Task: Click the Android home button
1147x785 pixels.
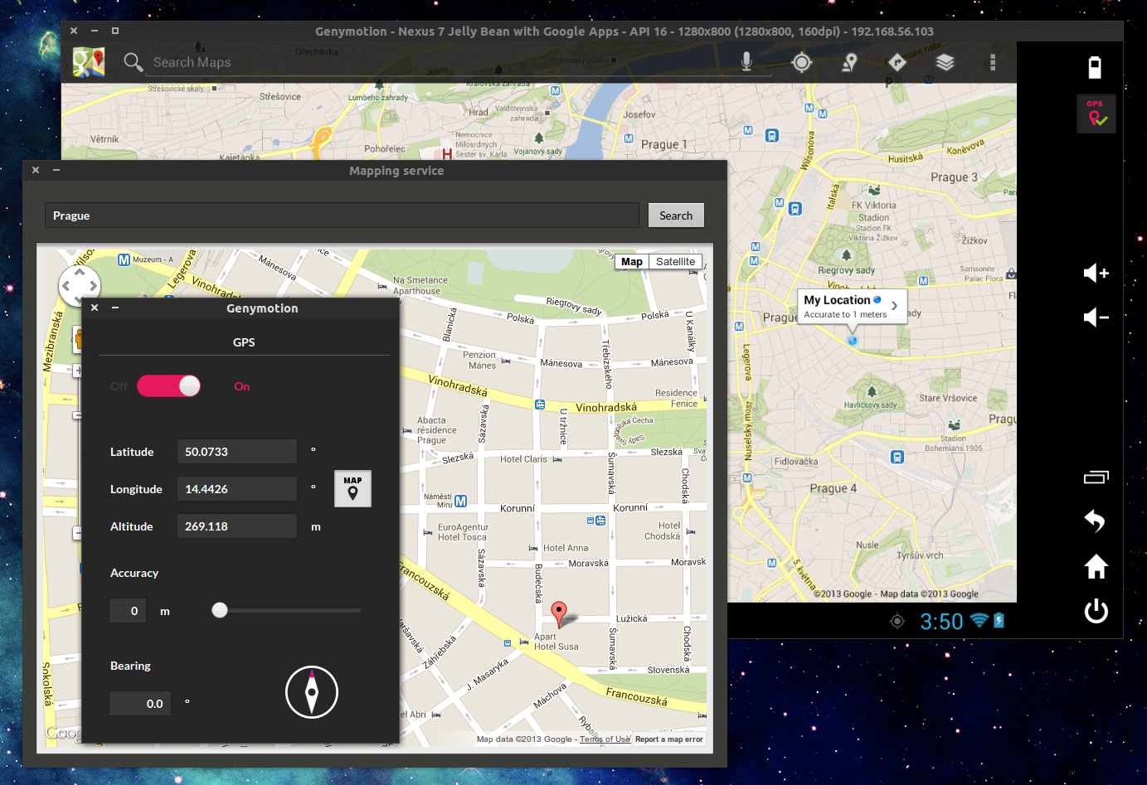Action: pyautogui.click(x=1096, y=566)
